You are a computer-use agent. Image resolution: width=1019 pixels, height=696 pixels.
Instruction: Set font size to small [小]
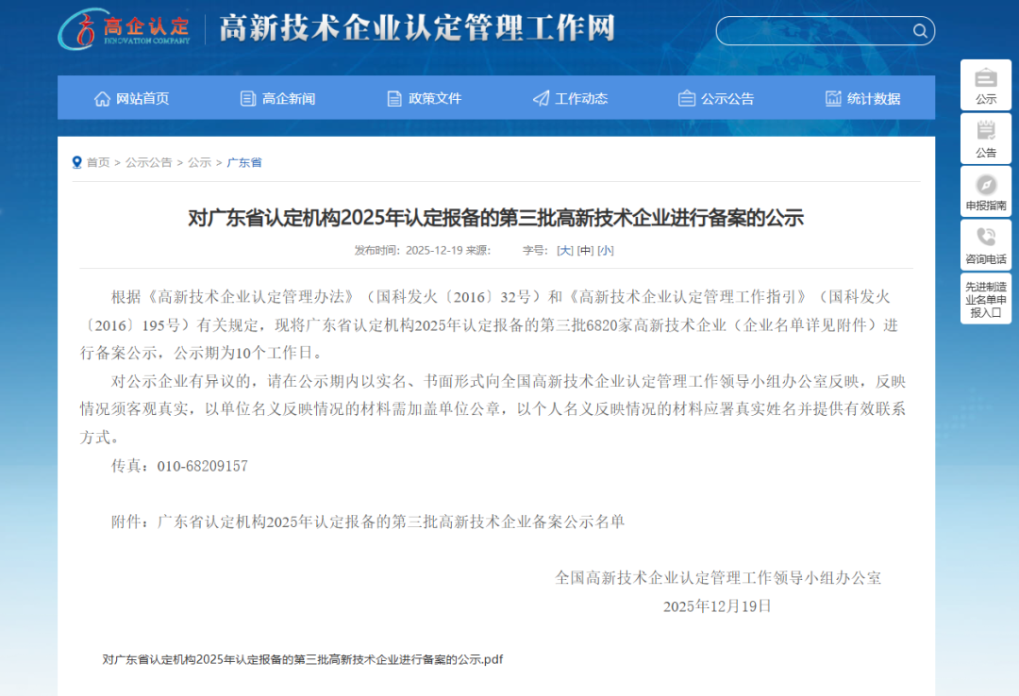605,250
